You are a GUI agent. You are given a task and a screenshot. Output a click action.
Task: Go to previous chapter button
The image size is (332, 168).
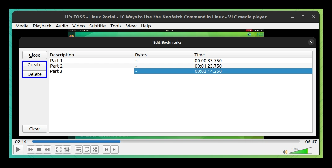(107, 150)
